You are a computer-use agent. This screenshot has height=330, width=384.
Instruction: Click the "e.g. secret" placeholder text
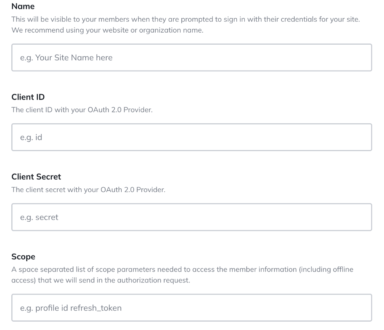coord(39,217)
